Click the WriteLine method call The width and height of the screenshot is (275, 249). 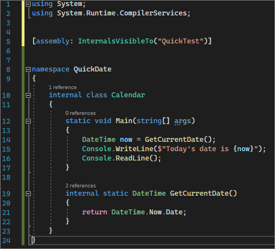[x=134, y=149]
